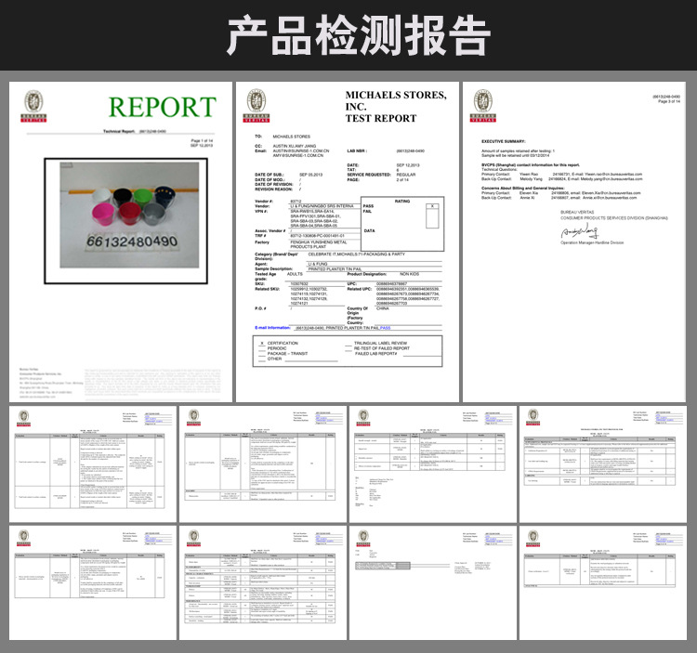The image size is (697, 653).
Task: Select the pink tin pail in sample photo
Action: pyautogui.click(x=103, y=214)
